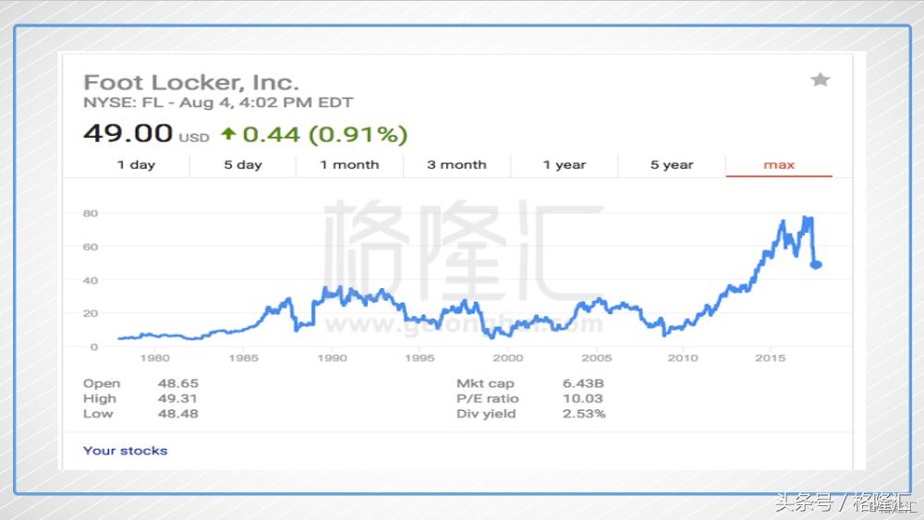Image resolution: width=924 pixels, height=520 pixels.
Task: Select the max range tab
Action: click(779, 165)
